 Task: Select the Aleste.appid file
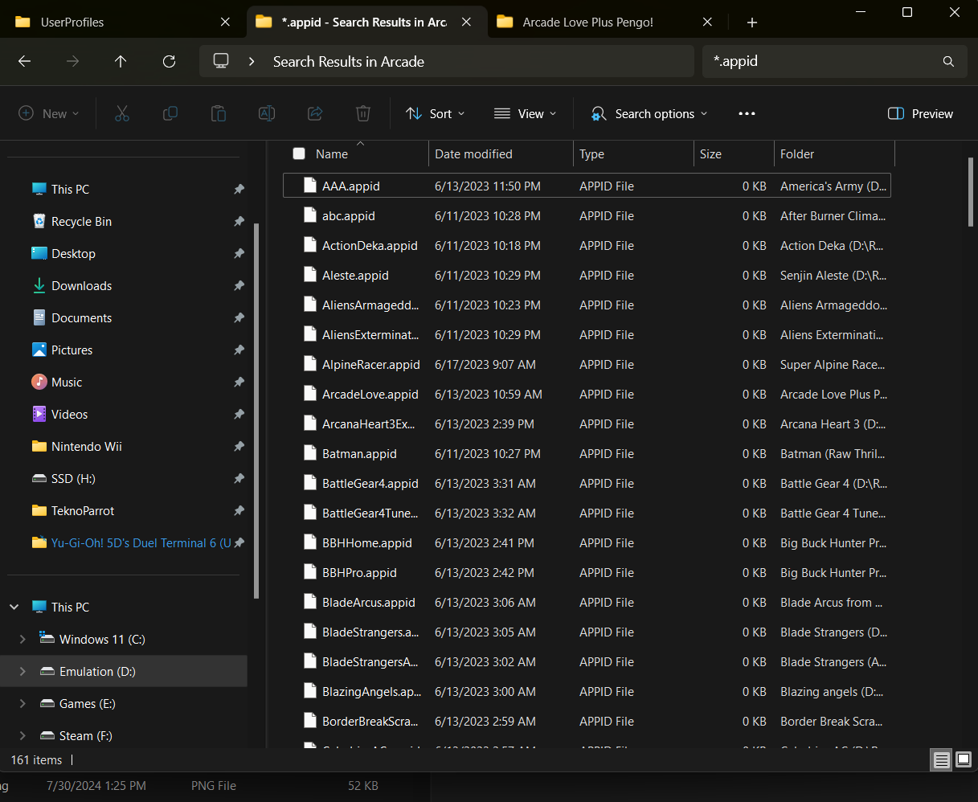click(x=587, y=275)
